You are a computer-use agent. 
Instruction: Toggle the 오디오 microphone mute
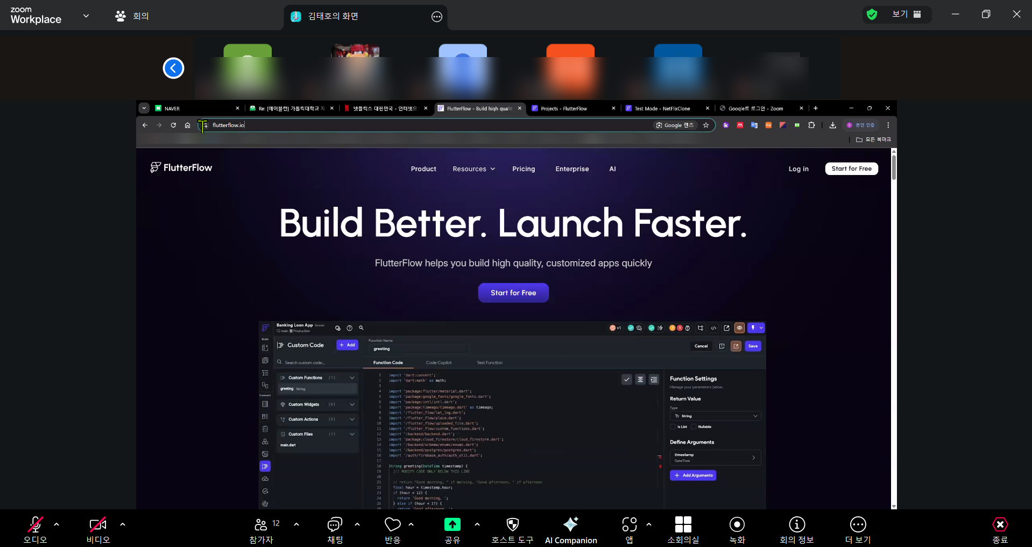pyautogui.click(x=36, y=530)
